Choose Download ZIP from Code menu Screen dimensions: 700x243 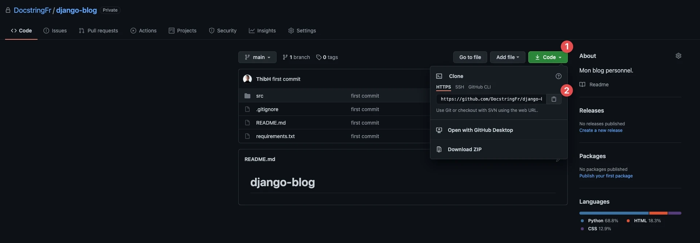pos(464,149)
